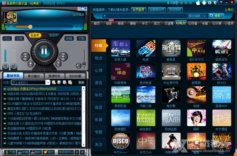This screenshot has width=237, height=156.
Task: Click the volume slider handle
Action: point(84,64)
